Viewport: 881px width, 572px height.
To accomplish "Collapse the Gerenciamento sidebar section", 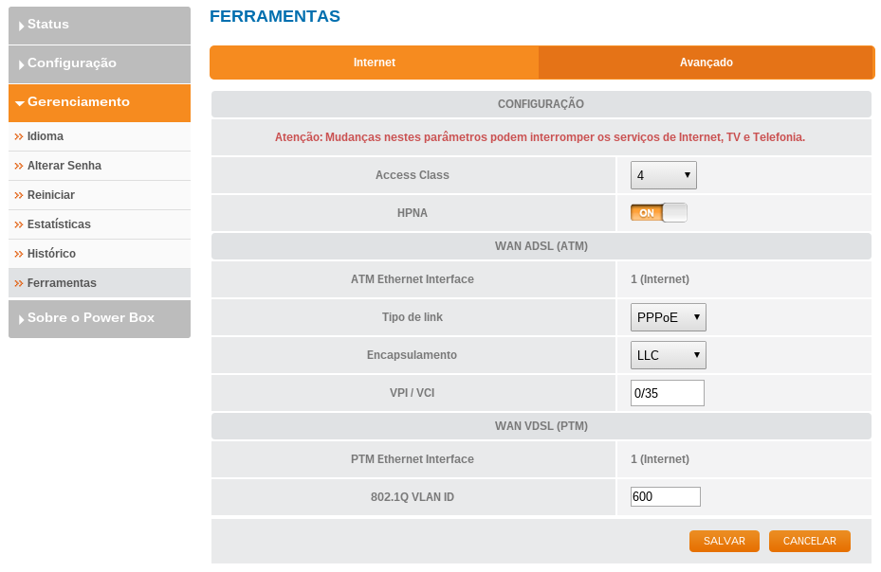I will click(100, 102).
